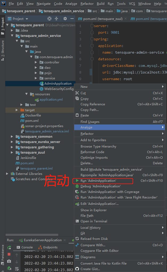Open Project panel settings gear
Image resolution: width=167 pixels, height=272 pixels.
click(x=65, y=19)
